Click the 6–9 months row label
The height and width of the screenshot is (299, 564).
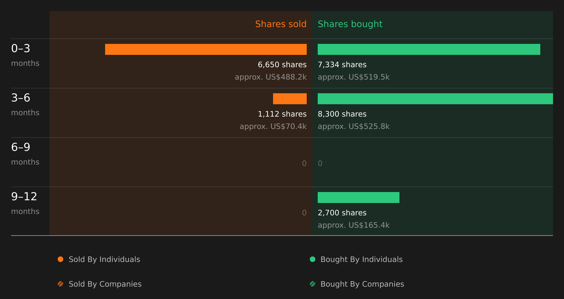[x=25, y=154]
